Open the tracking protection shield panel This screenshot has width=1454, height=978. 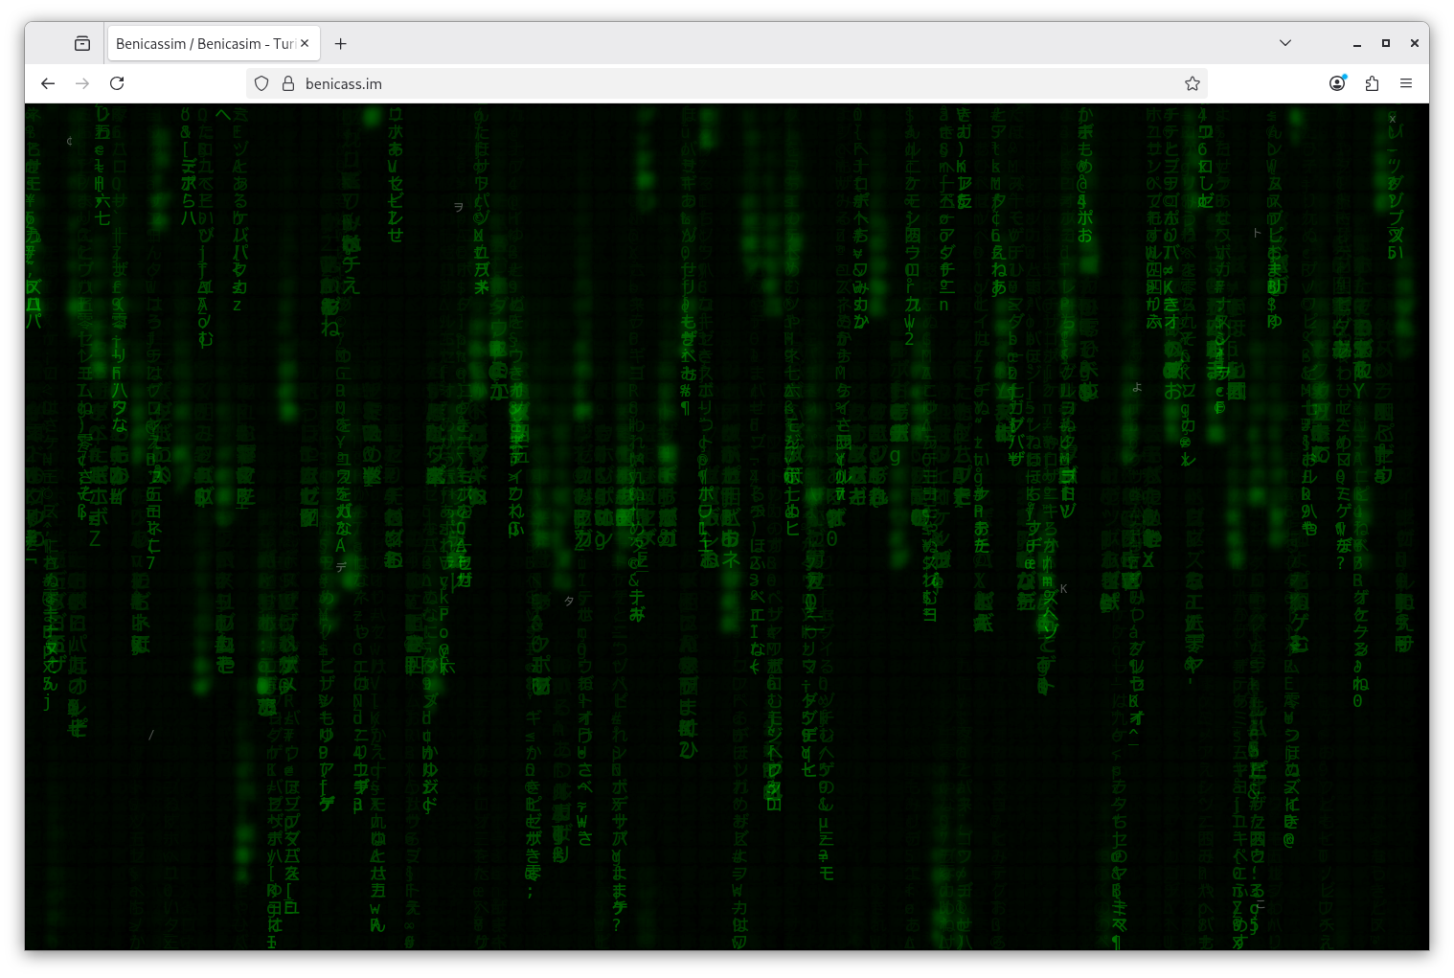tap(261, 83)
